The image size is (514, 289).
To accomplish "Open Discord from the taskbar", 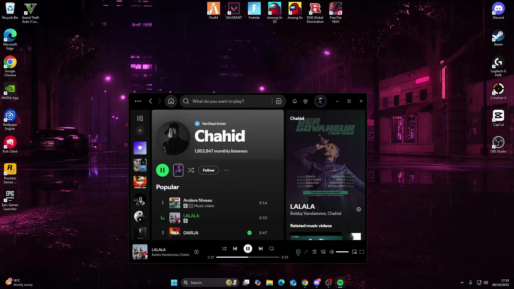I will tap(317, 283).
